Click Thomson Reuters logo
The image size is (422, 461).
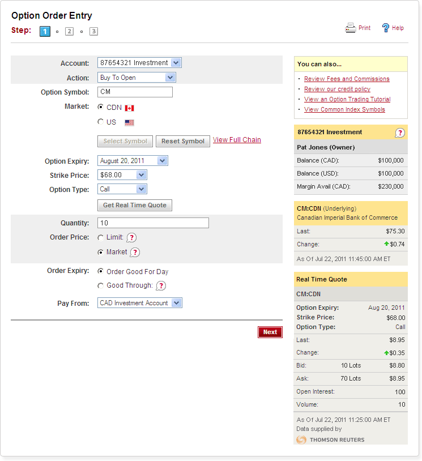click(x=331, y=439)
